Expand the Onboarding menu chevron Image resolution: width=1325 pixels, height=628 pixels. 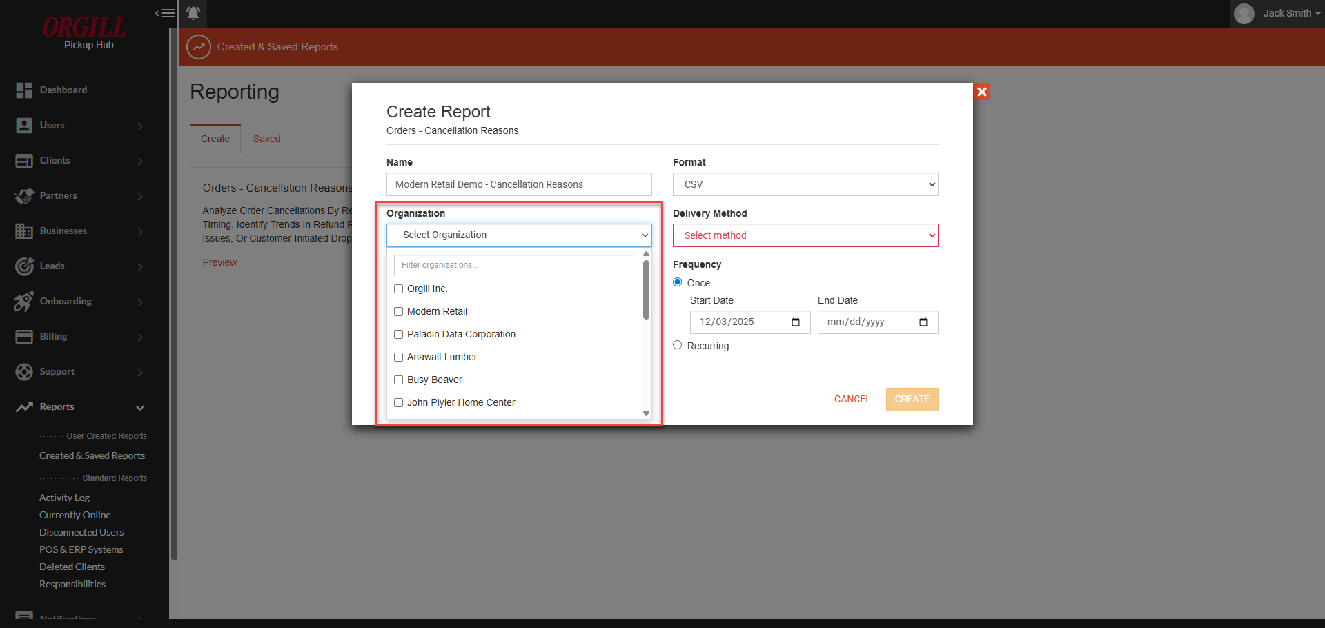pyautogui.click(x=140, y=302)
